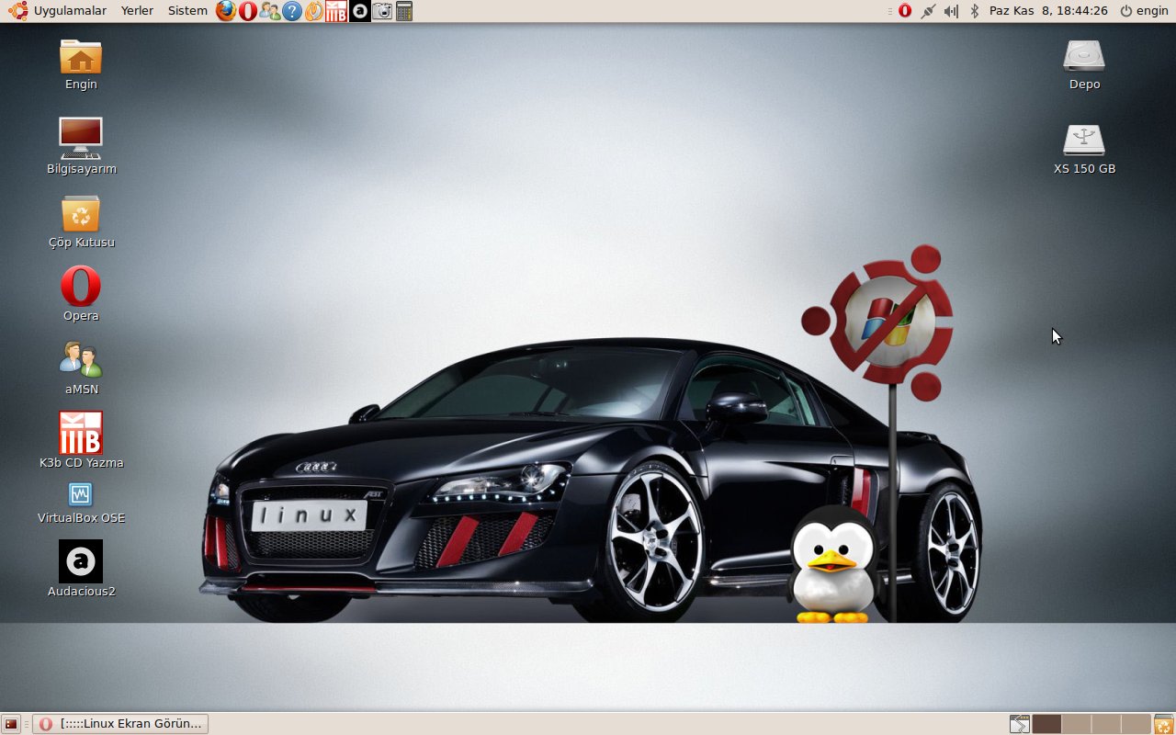This screenshot has width=1176, height=735.
Task: Select the Engin home folder icon
Action: pos(81,64)
